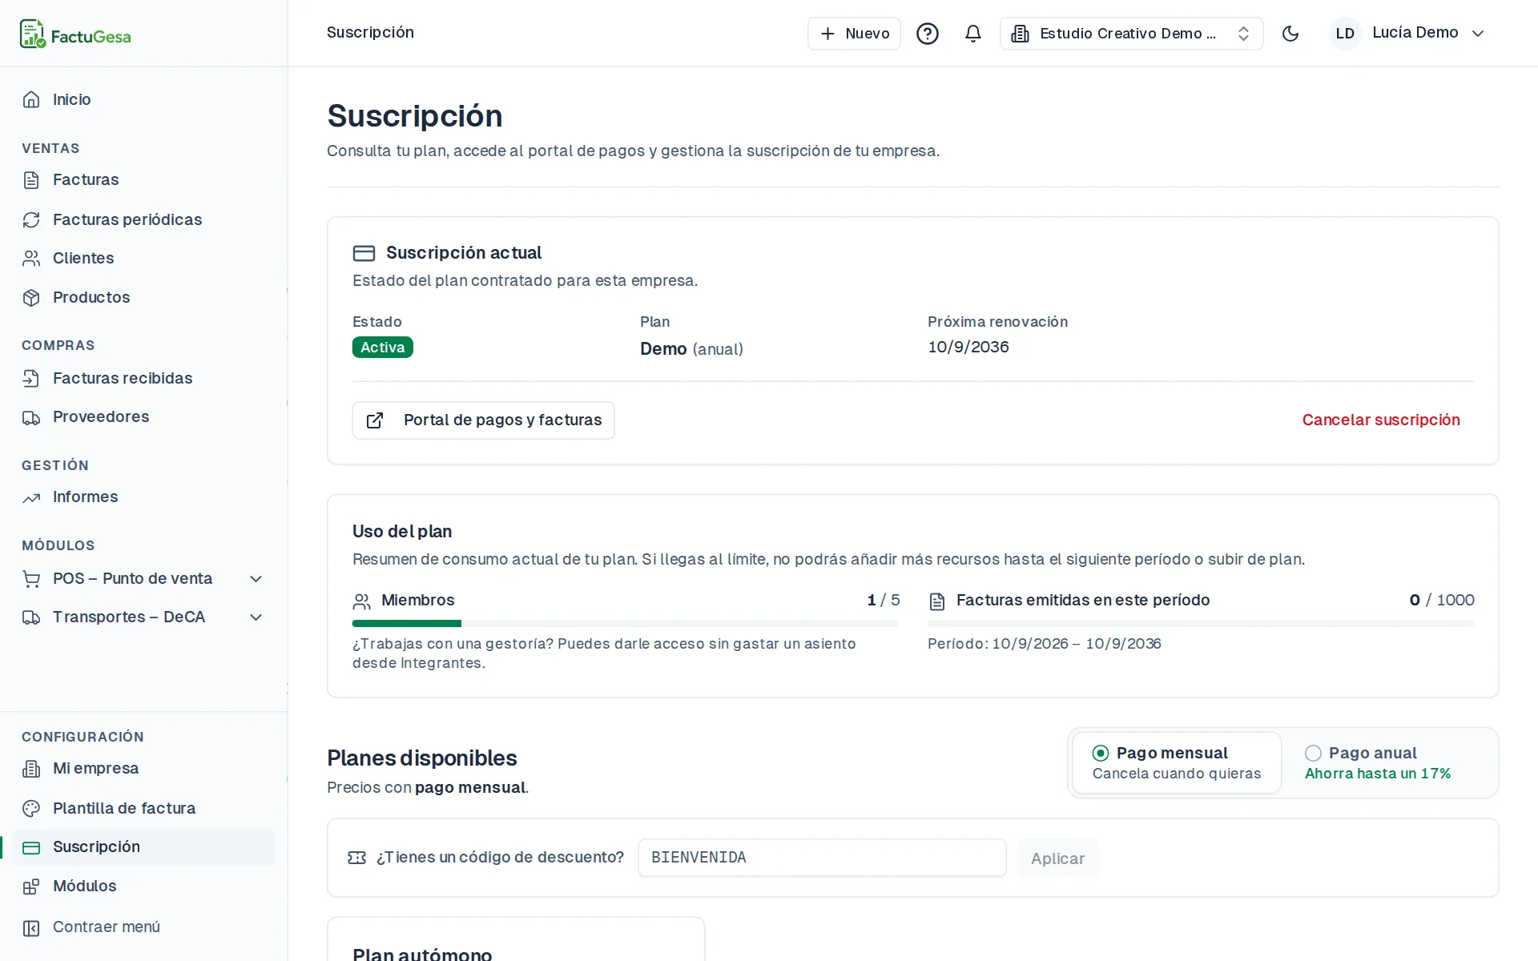Click the Productos label
The image size is (1538, 961).
pyautogui.click(x=91, y=297)
